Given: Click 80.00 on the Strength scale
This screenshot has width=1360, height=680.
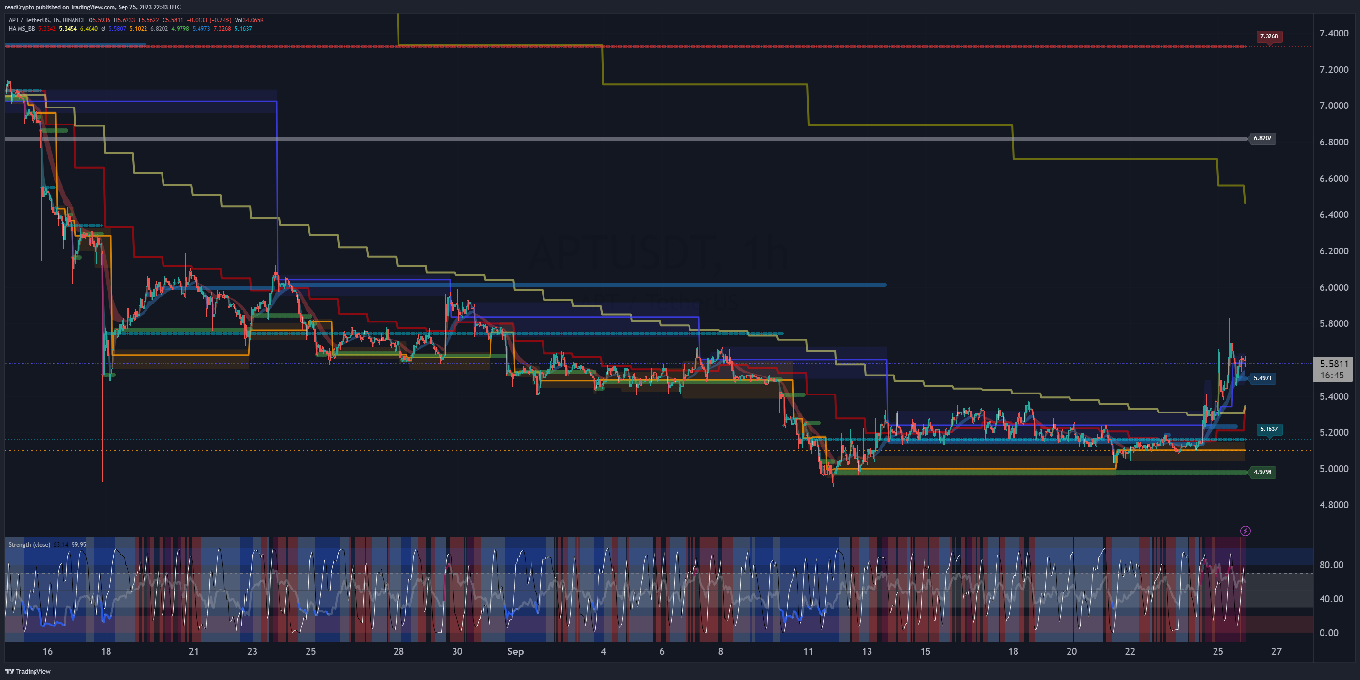Looking at the screenshot, I should coord(1331,565).
